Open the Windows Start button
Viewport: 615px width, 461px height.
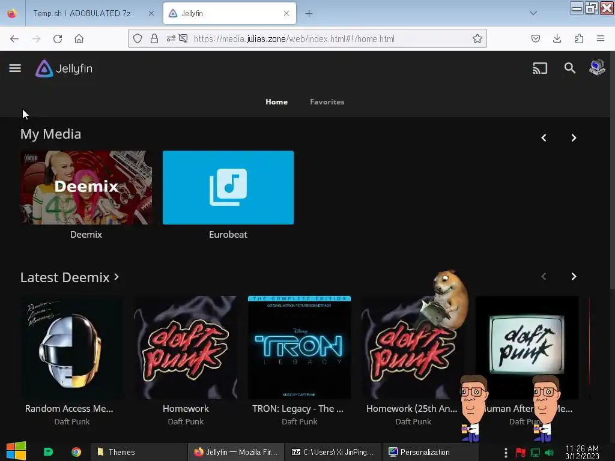[16, 451]
